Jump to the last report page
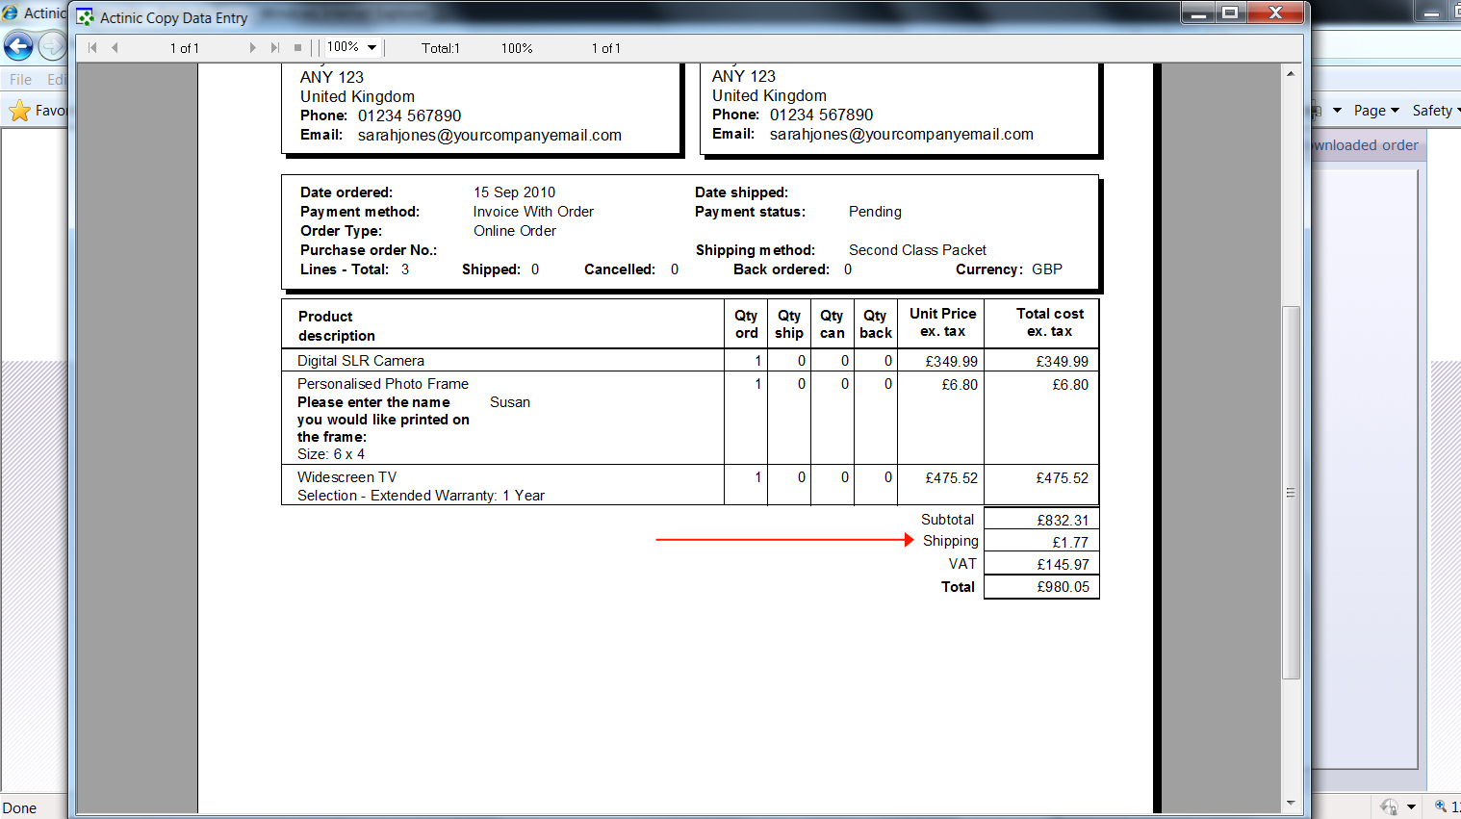 coord(274,47)
